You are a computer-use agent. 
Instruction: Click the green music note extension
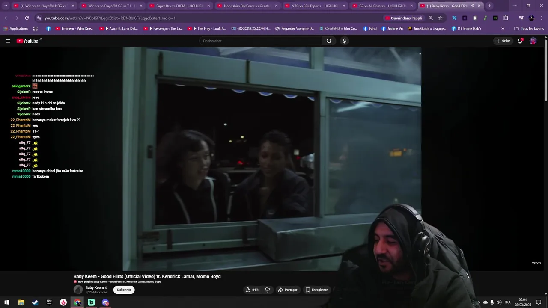coord(485,18)
